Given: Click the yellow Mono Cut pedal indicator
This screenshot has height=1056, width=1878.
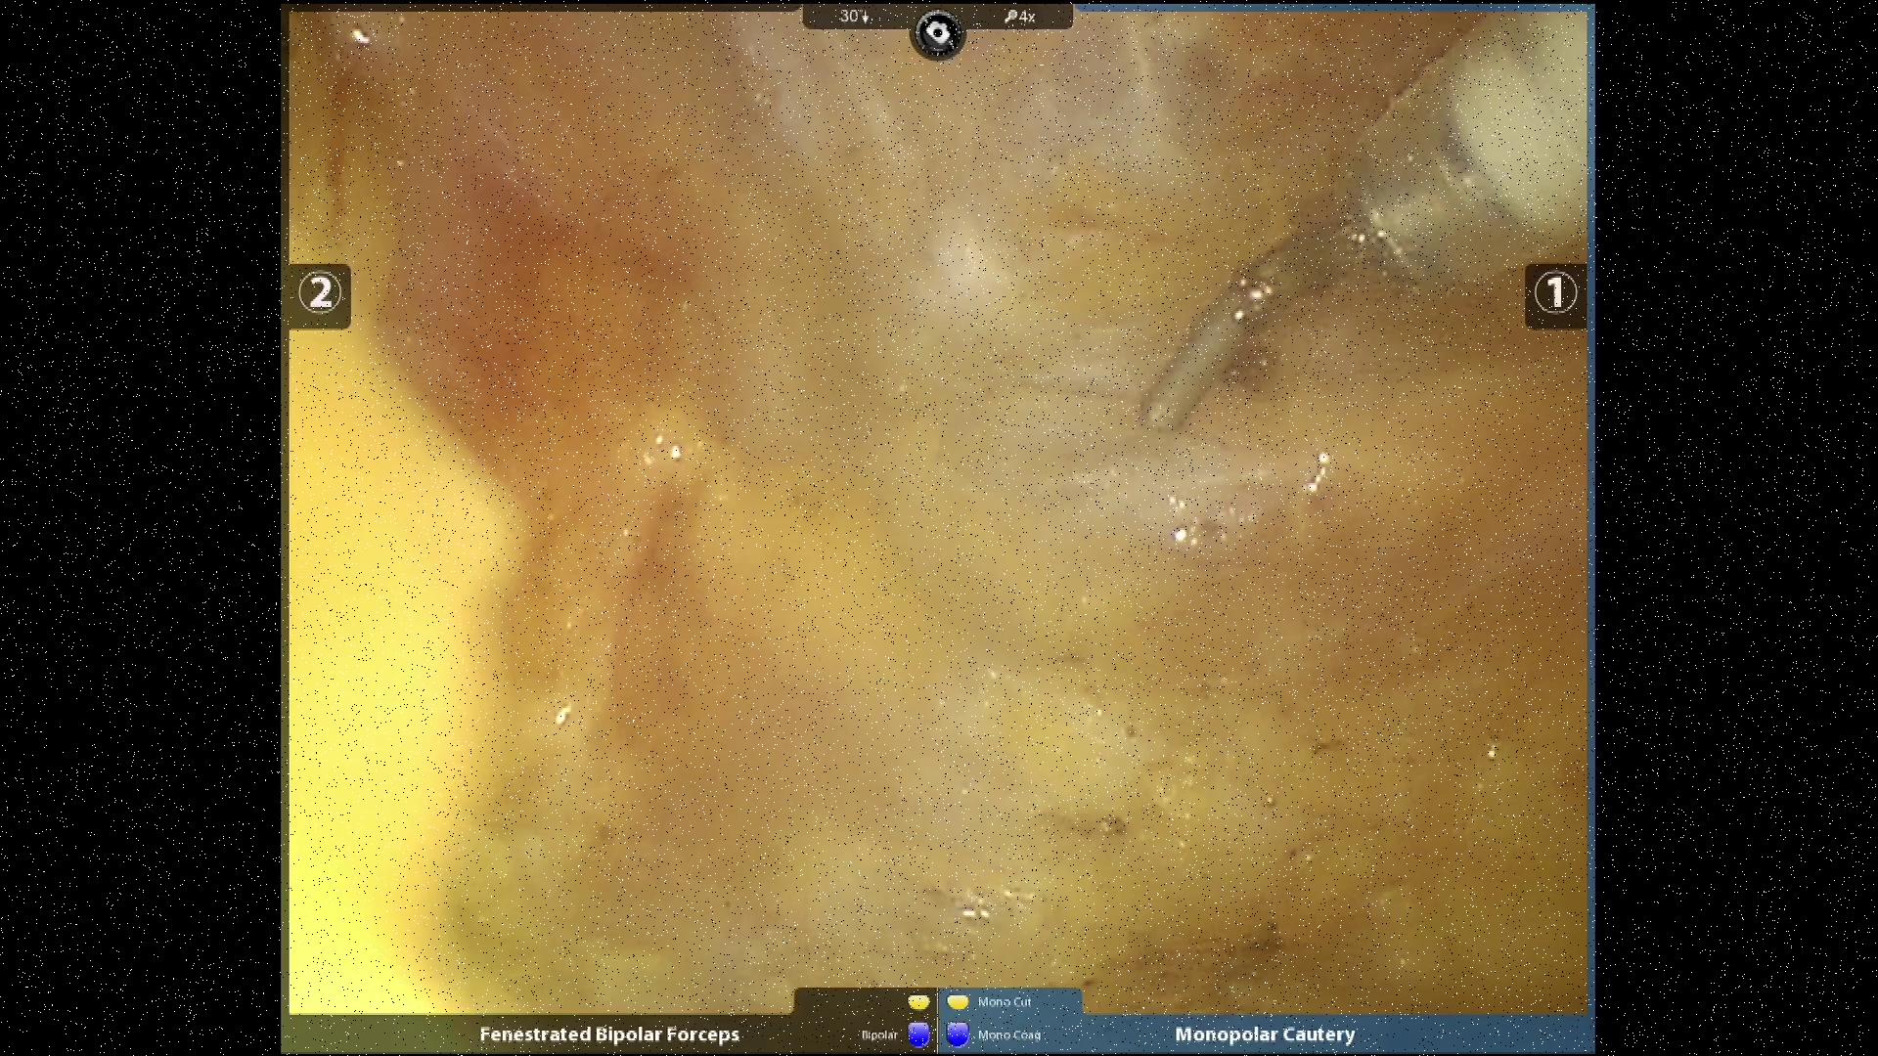Looking at the screenshot, I should [958, 1002].
